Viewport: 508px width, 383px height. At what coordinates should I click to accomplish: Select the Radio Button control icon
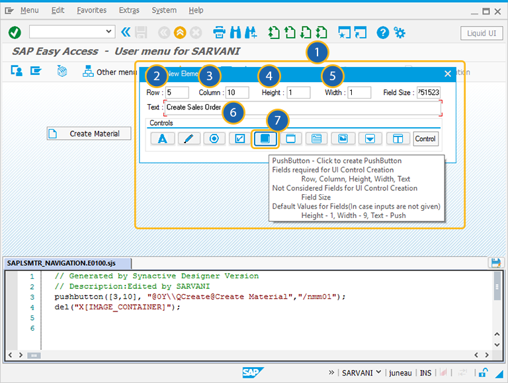click(x=214, y=138)
